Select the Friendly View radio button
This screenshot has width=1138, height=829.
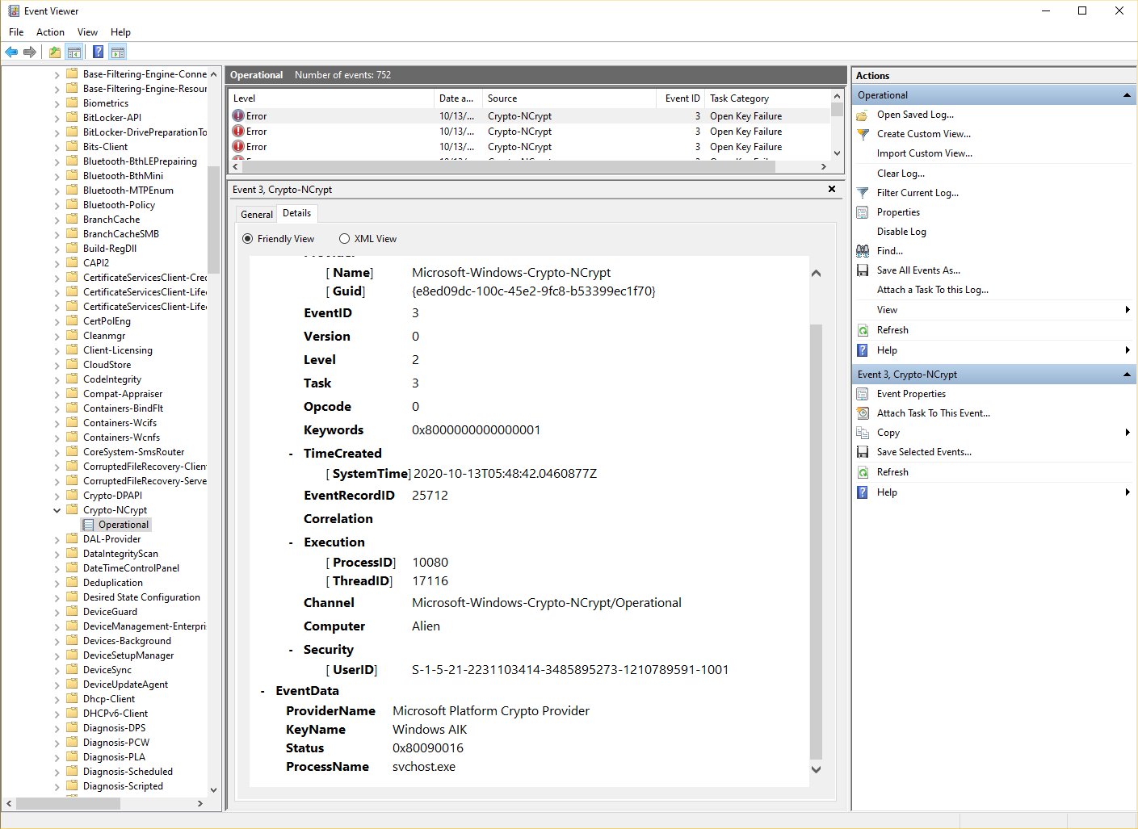[248, 238]
